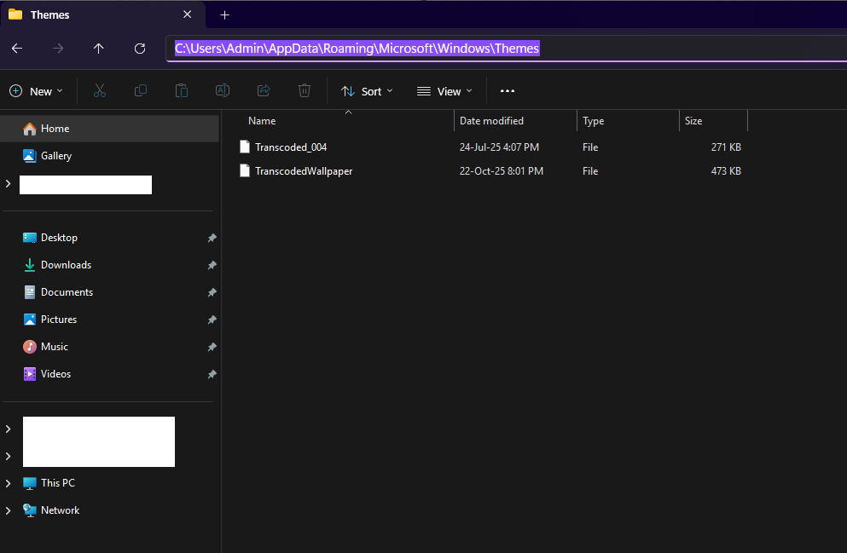Open the New item menu
Image resolution: width=847 pixels, height=553 pixels.
(36, 91)
